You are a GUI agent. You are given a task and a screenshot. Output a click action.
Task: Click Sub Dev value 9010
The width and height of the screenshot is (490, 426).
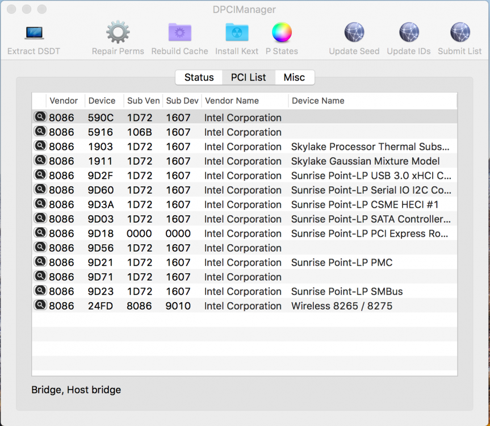[178, 306]
